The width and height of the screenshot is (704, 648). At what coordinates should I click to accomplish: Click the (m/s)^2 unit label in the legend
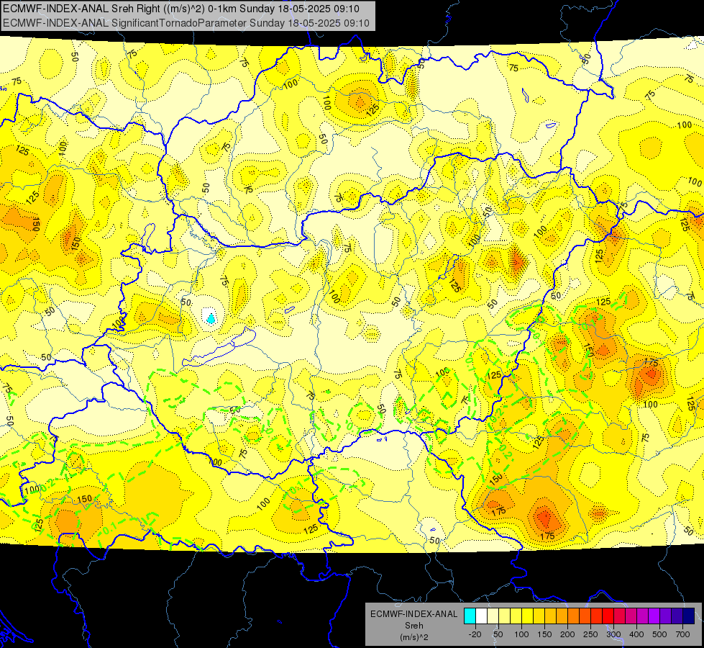414,637
